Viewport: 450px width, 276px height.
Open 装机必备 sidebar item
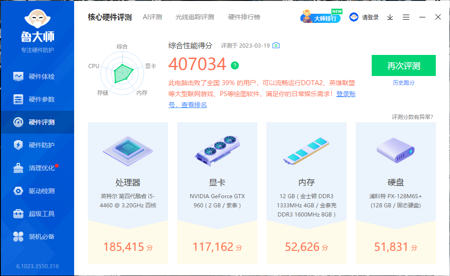37,237
